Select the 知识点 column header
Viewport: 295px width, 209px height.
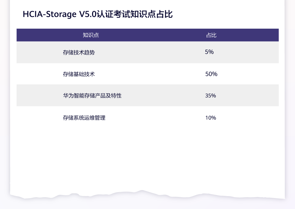pyautogui.click(x=91, y=35)
